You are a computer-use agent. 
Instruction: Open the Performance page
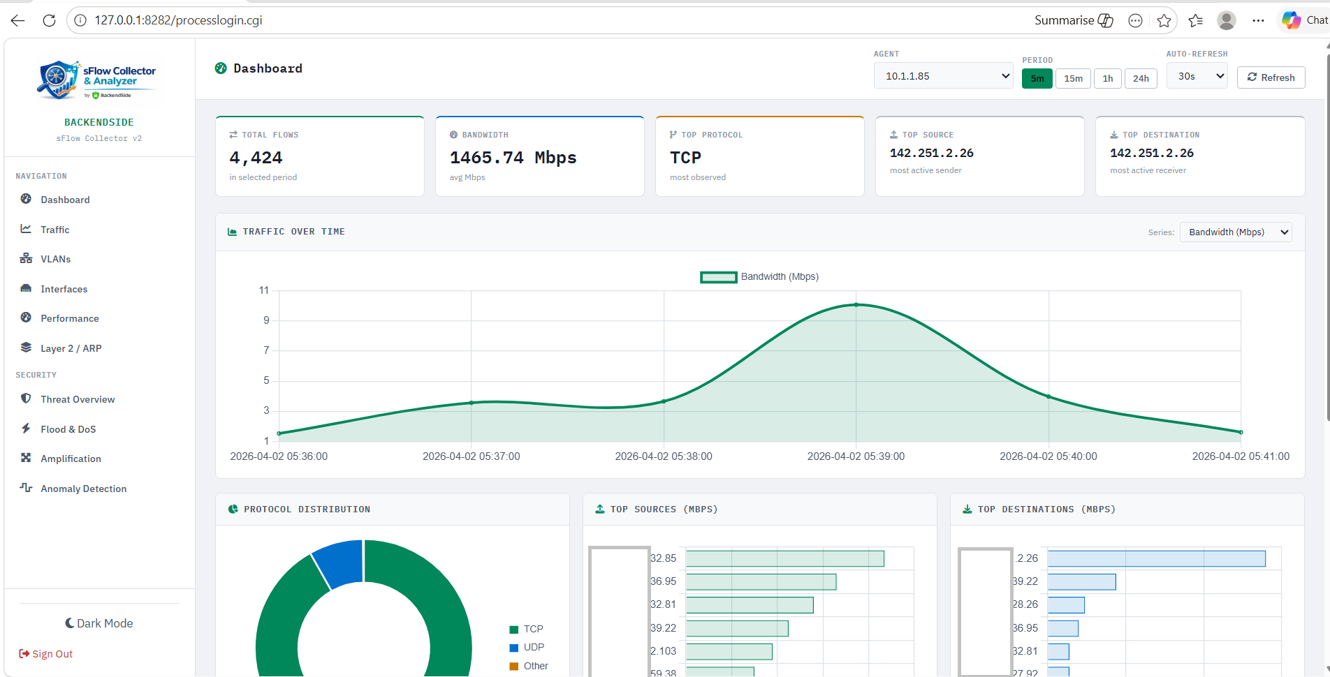tap(69, 318)
